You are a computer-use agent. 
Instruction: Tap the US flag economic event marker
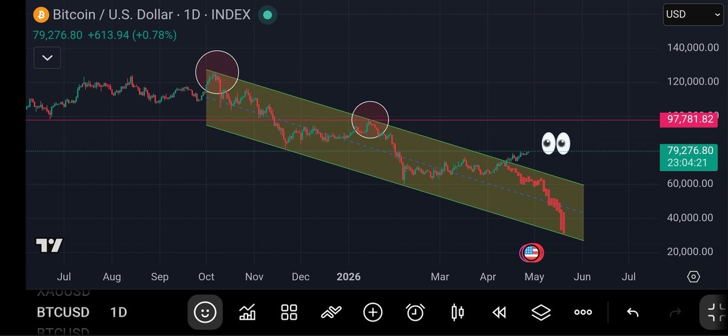(x=532, y=253)
